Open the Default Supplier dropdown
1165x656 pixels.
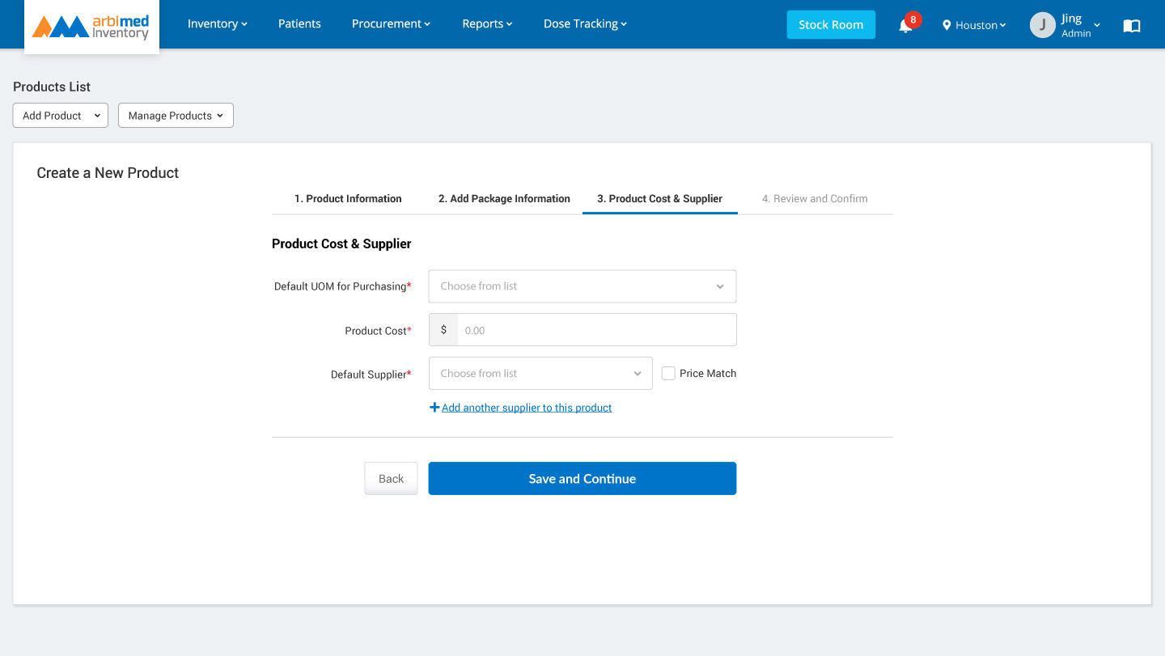[x=540, y=374]
